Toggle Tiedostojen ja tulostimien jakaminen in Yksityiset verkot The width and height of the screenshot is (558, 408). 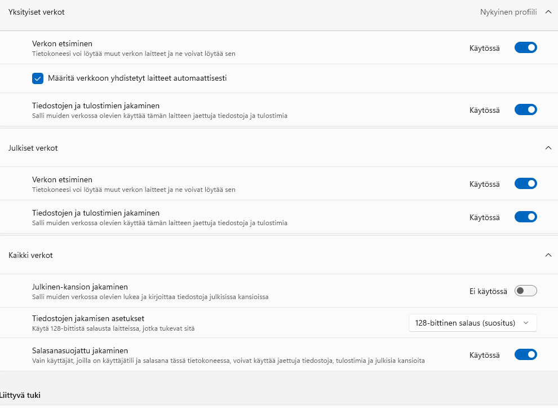pyautogui.click(x=525, y=110)
